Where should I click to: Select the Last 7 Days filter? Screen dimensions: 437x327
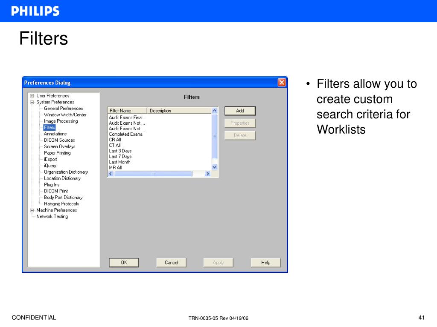click(120, 157)
